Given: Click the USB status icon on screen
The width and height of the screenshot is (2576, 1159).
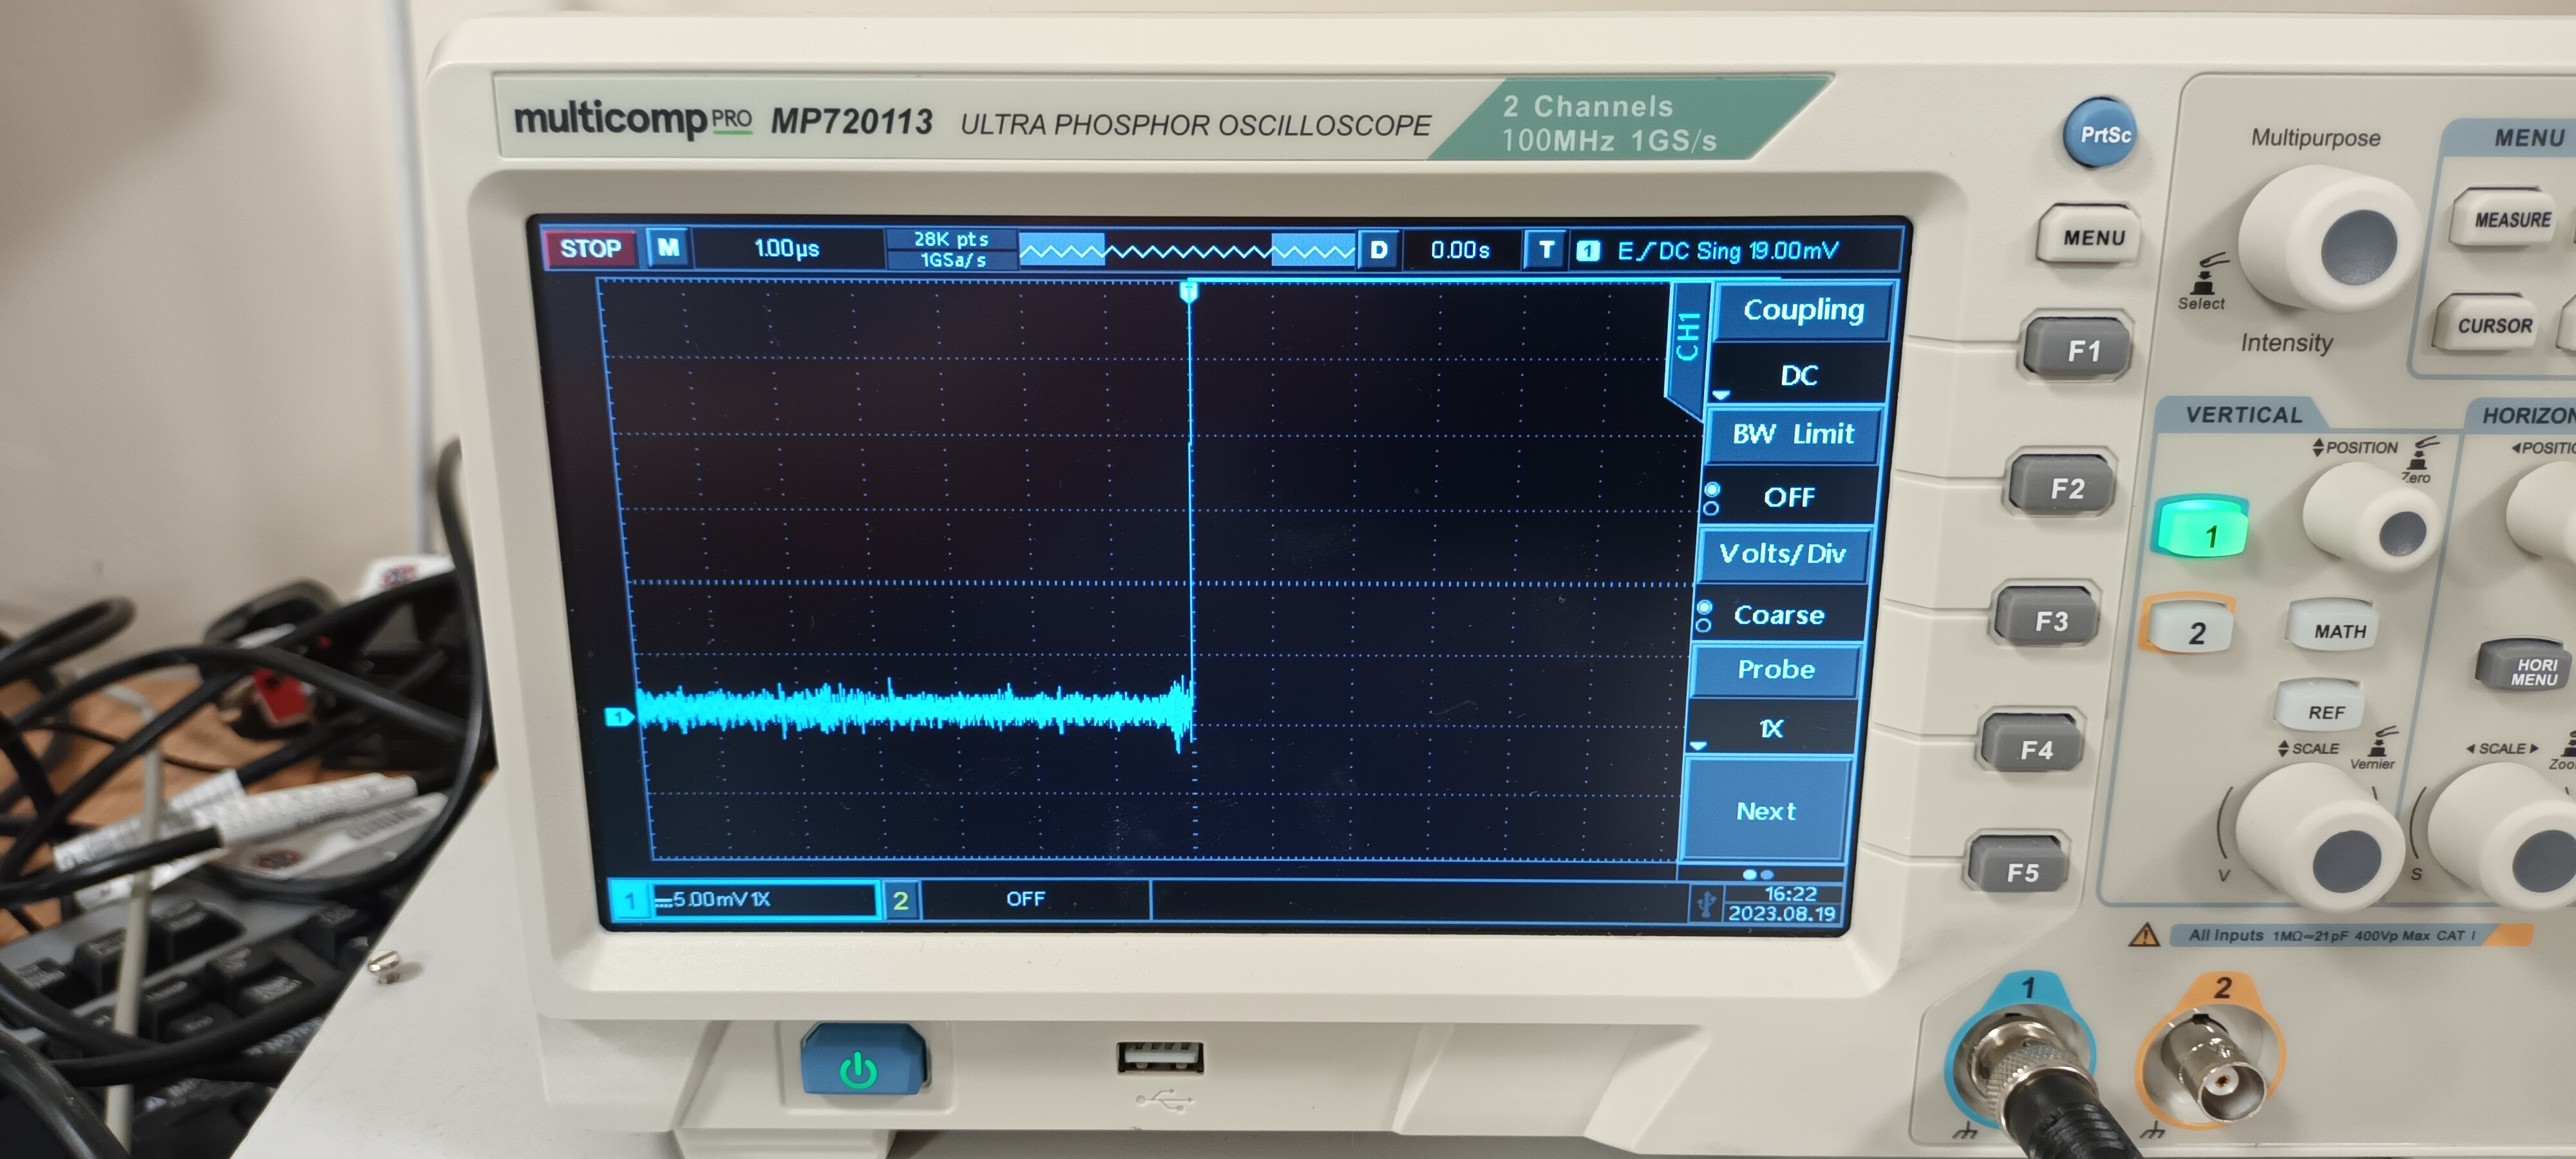Looking at the screenshot, I should pyautogui.click(x=1705, y=905).
